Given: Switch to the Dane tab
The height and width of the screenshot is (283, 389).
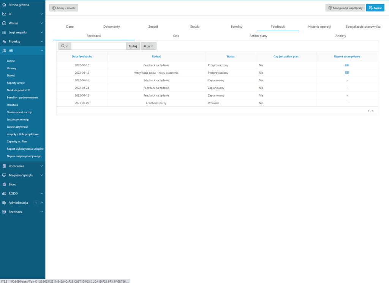Looking at the screenshot, I should (70, 27).
